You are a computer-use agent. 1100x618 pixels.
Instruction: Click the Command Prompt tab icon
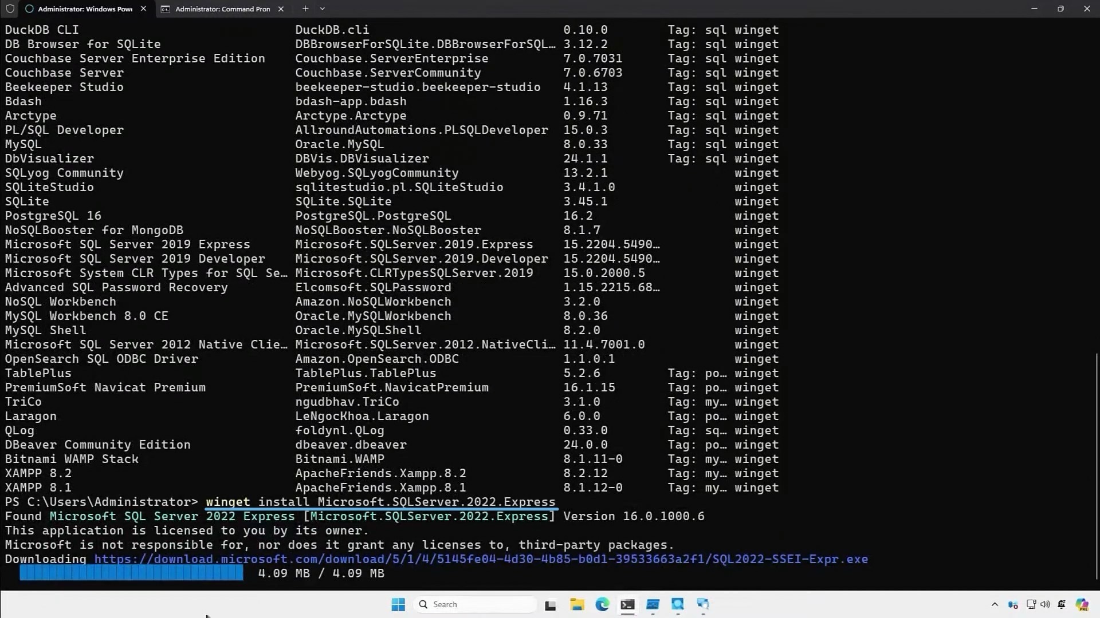coord(165,9)
